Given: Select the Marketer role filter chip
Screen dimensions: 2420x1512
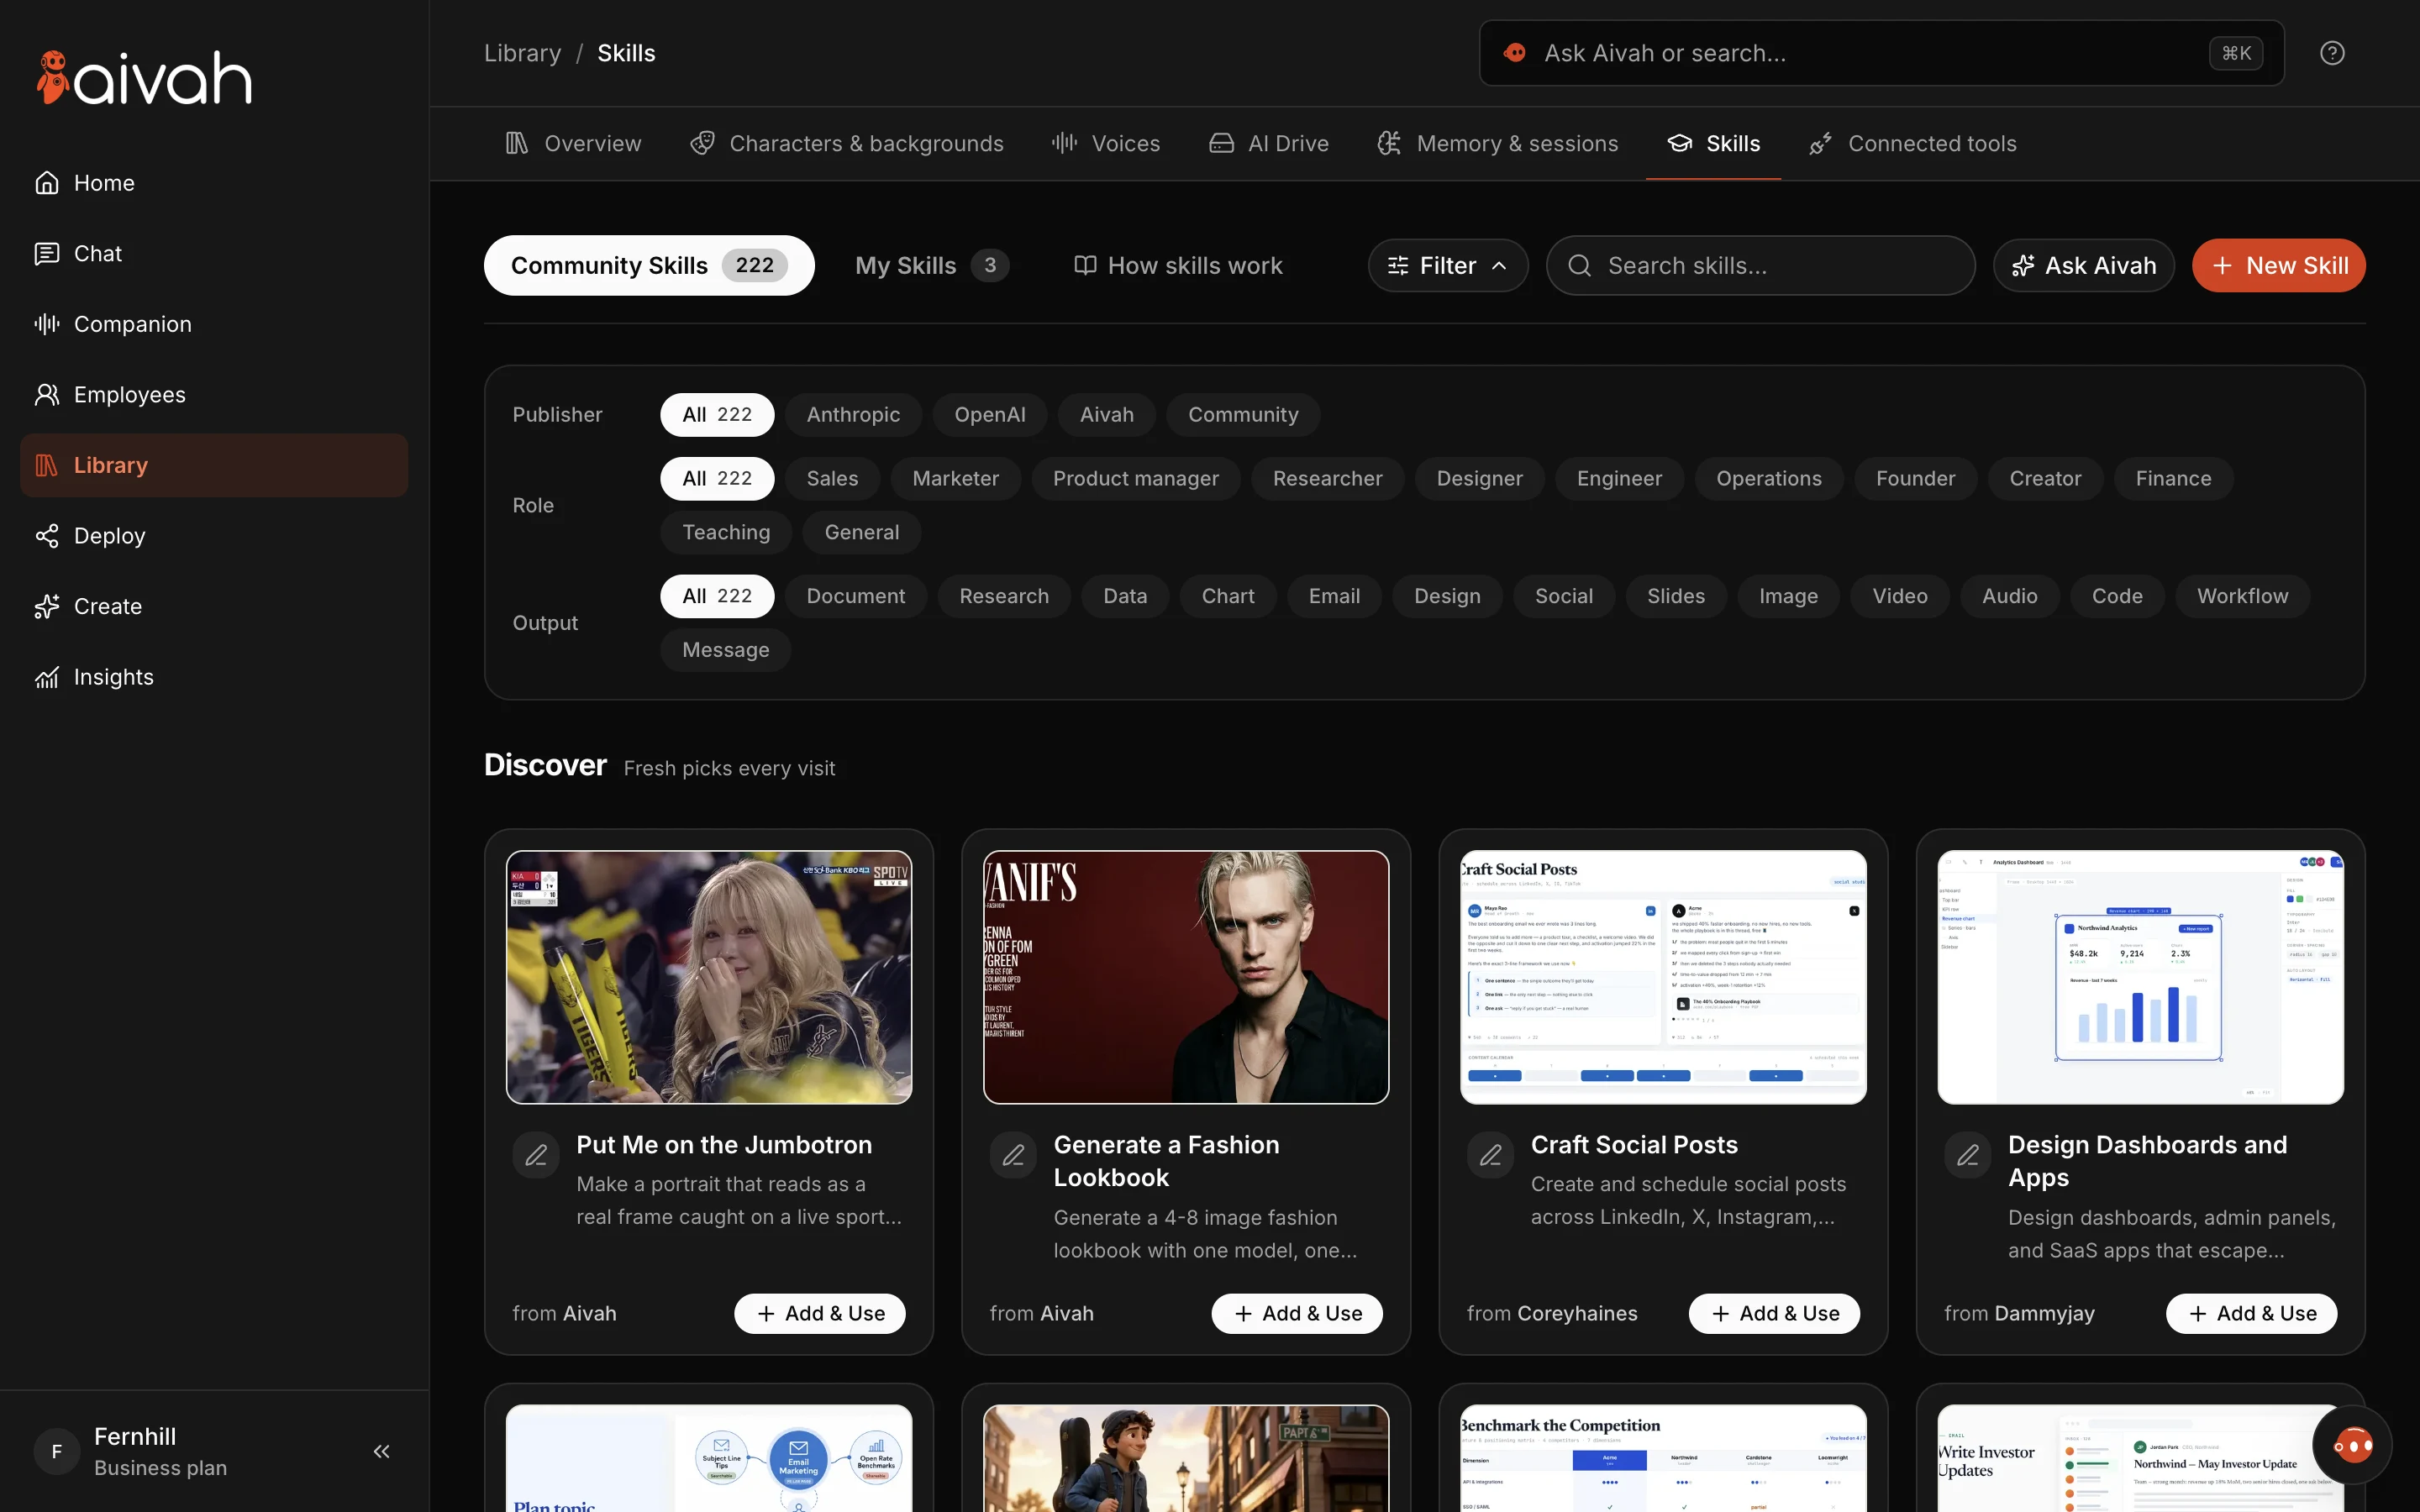Looking at the screenshot, I should 955,479.
